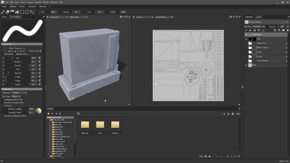The width and height of the screenshot is (290, 163).
Task: Select the Paint brush tool in toolbar
Action: coord(3,12)
